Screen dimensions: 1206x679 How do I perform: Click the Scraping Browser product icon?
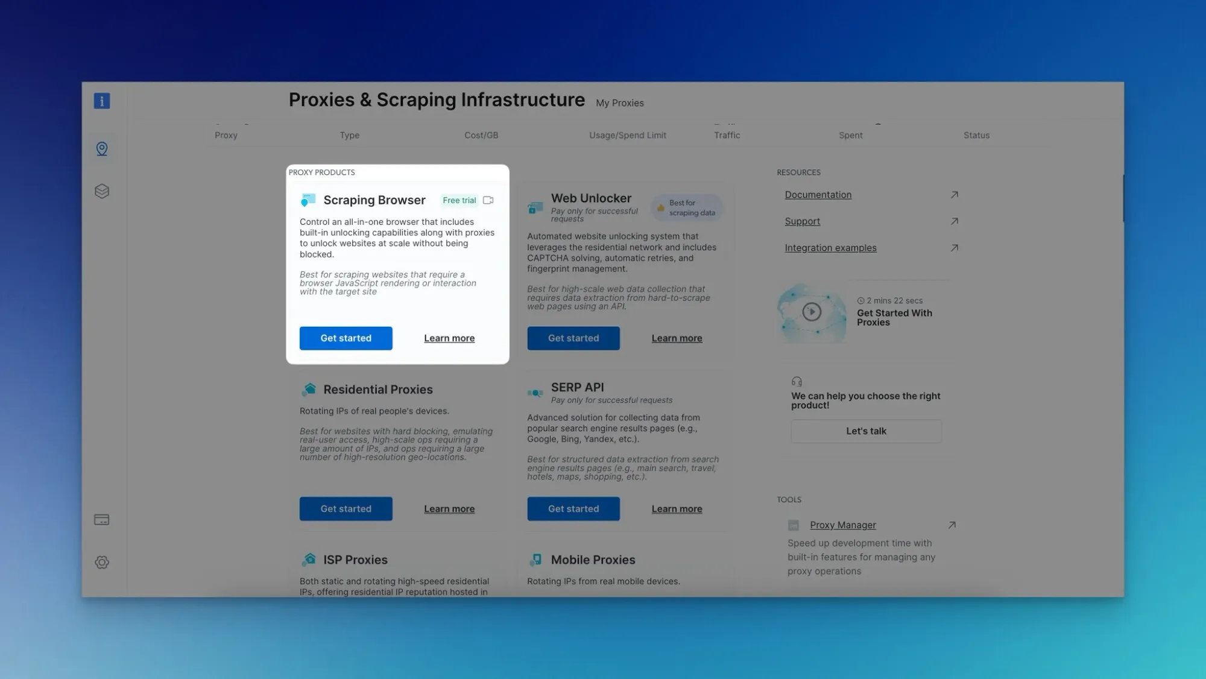pos(308,200)
